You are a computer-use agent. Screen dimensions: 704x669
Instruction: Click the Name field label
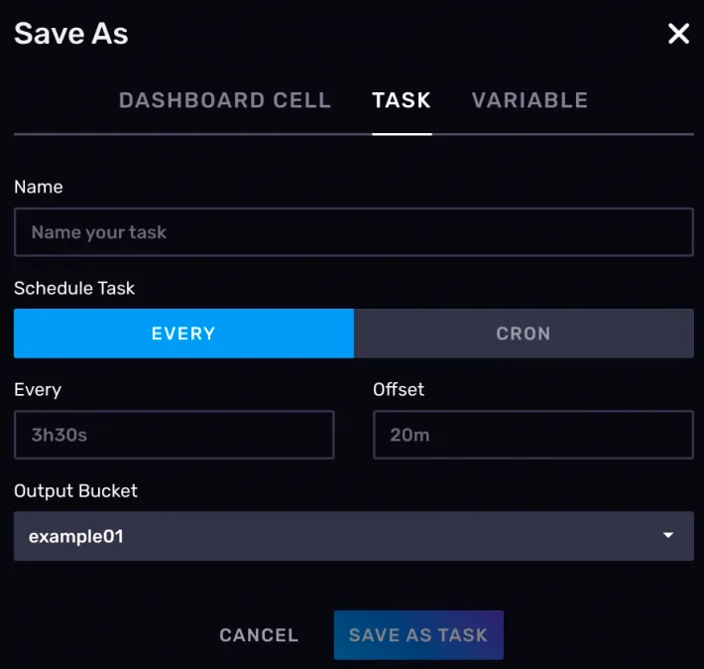(x=39, y=187)
